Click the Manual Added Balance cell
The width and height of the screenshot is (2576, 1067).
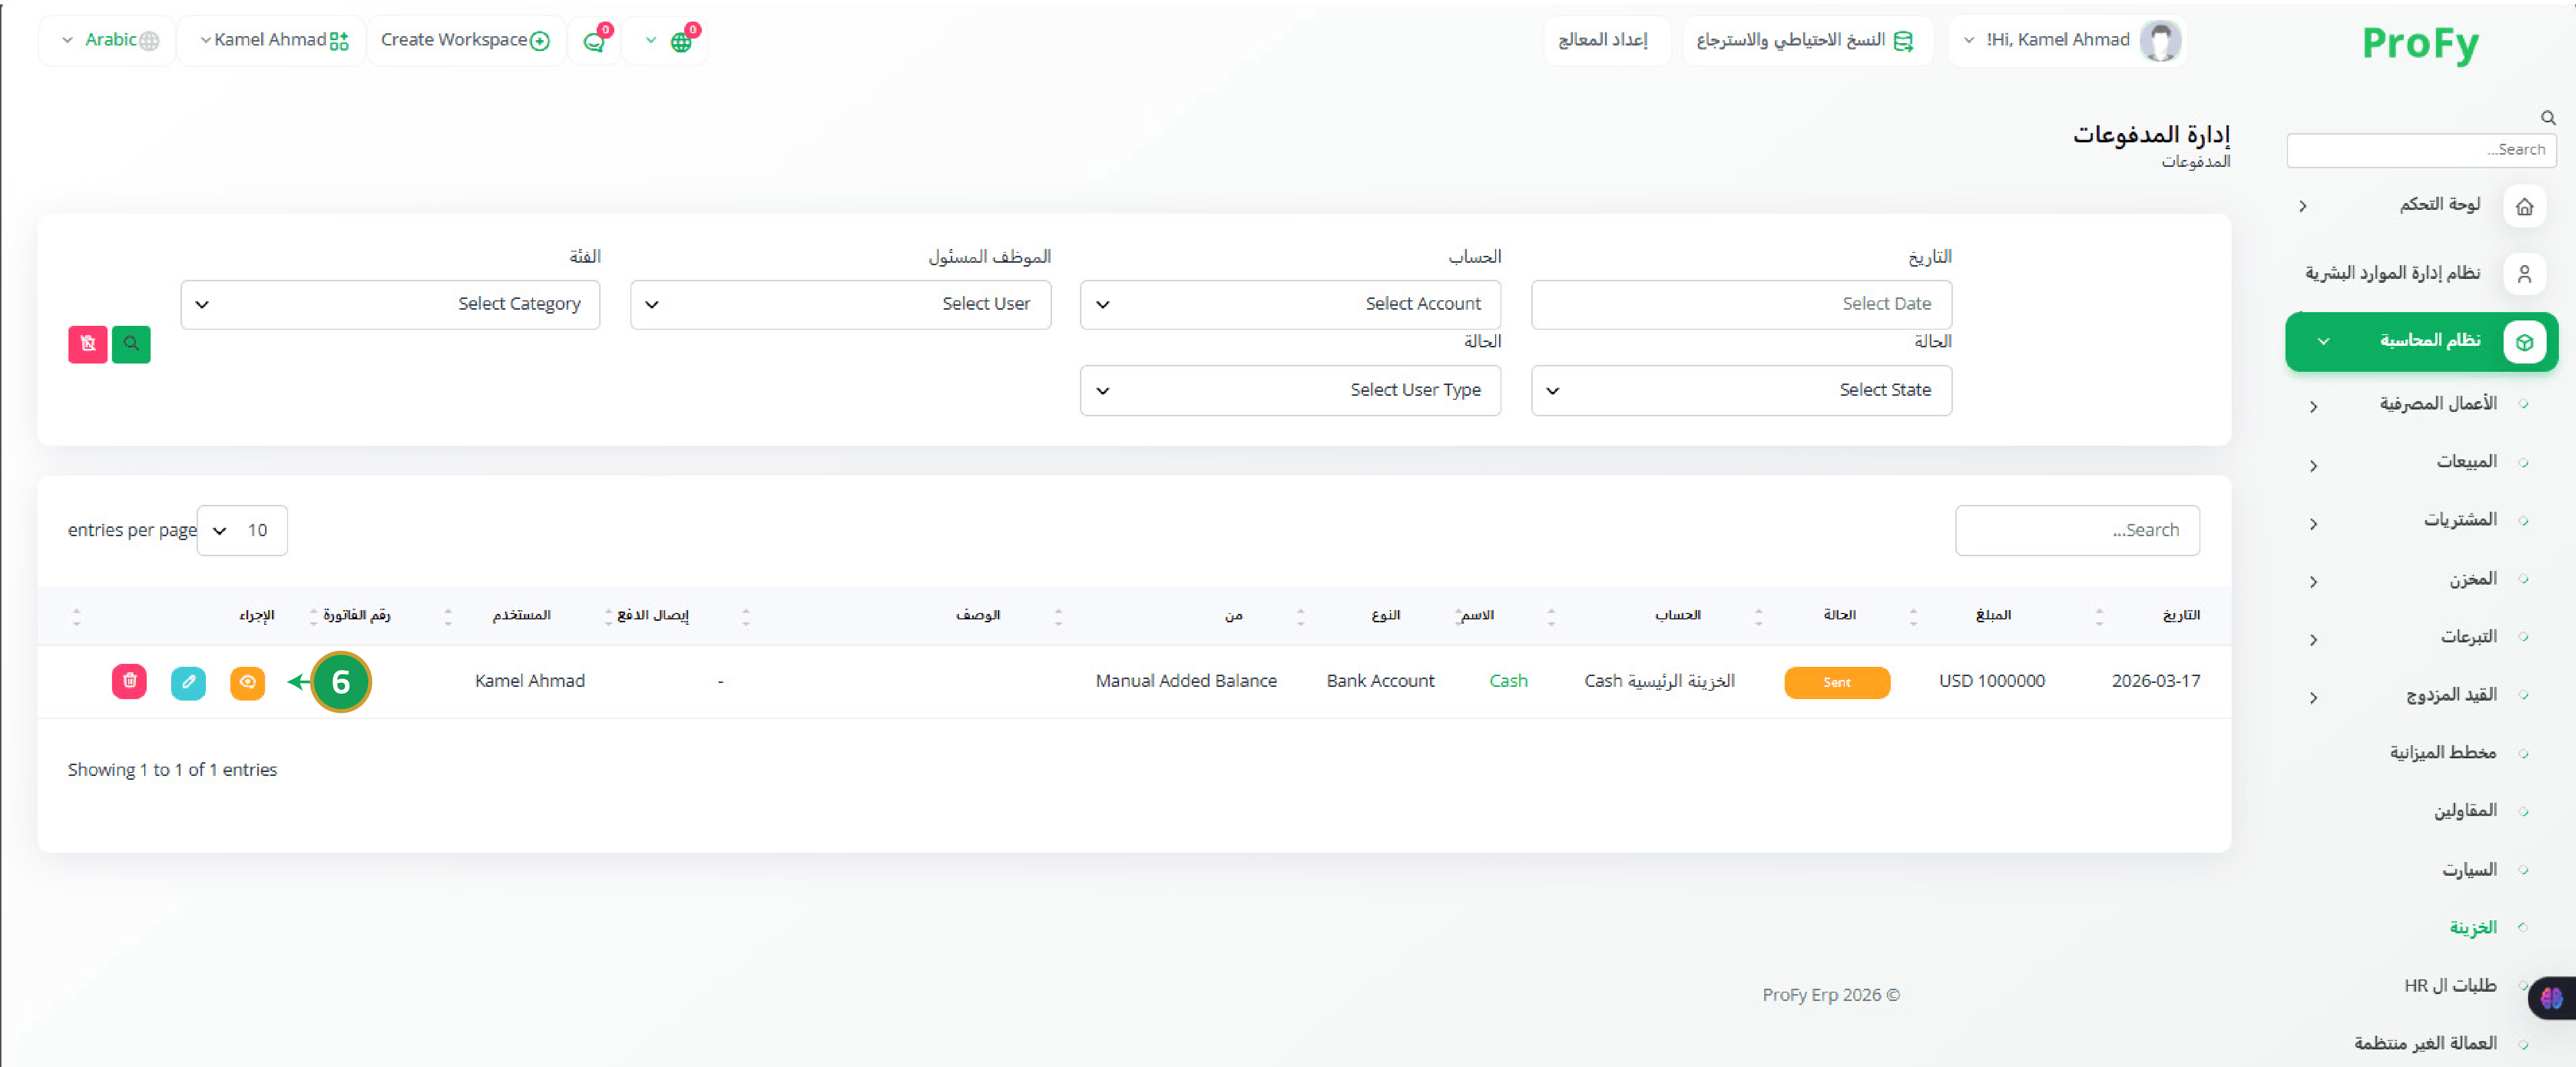tap(1186, 681)
